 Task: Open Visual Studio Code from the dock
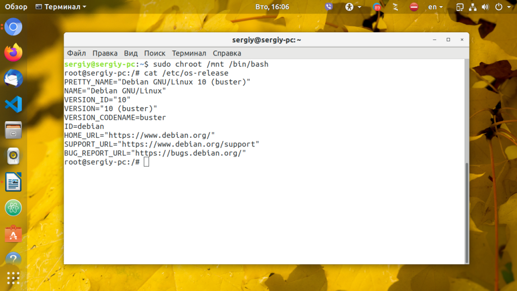tap(14, 105)
